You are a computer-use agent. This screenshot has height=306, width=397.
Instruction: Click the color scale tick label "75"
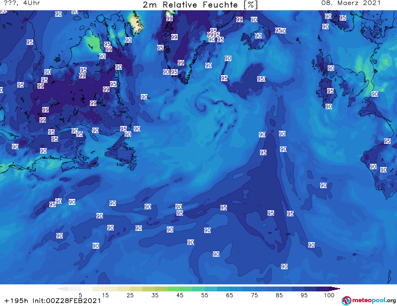(254, 295)
